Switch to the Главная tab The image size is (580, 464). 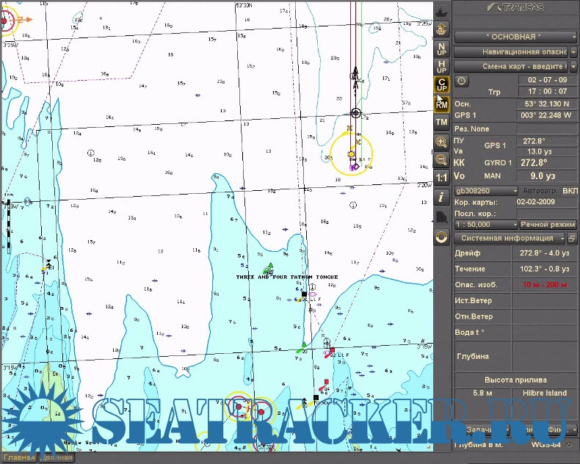(x=18, y=458)
